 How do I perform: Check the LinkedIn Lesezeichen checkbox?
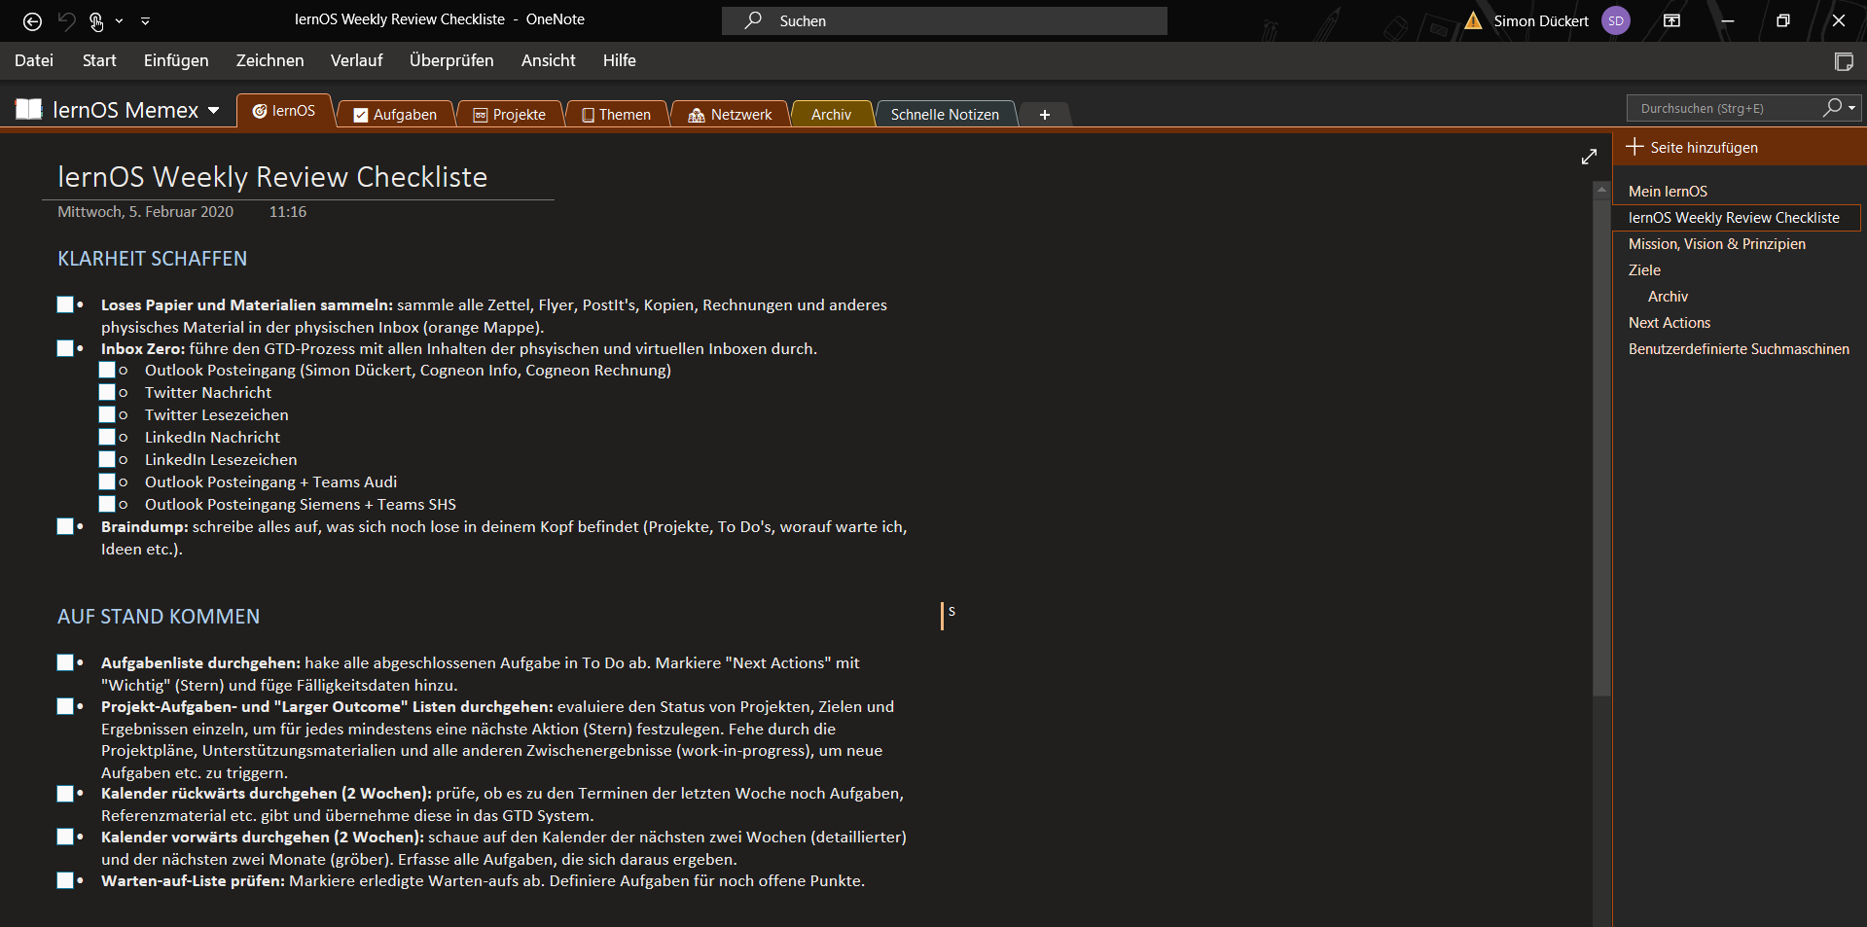click(107, 459)
